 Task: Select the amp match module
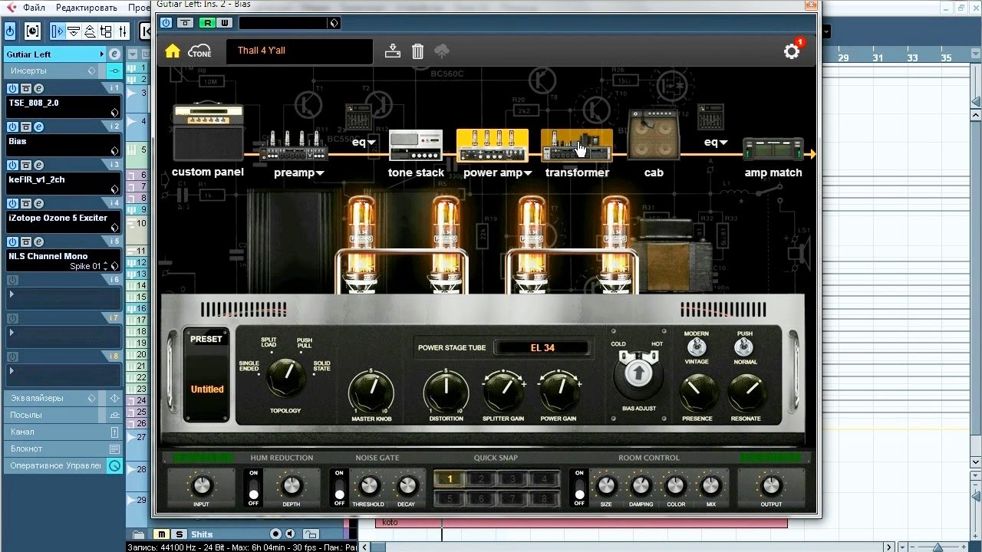(773, 149)
